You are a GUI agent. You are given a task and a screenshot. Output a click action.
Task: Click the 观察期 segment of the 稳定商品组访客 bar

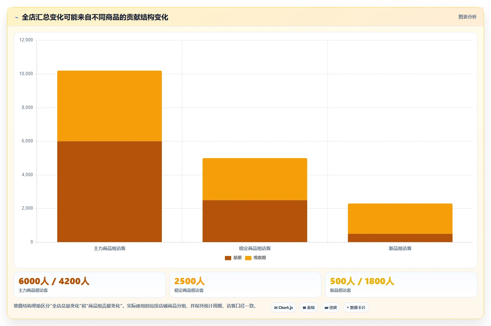click(x=255, y=179)
